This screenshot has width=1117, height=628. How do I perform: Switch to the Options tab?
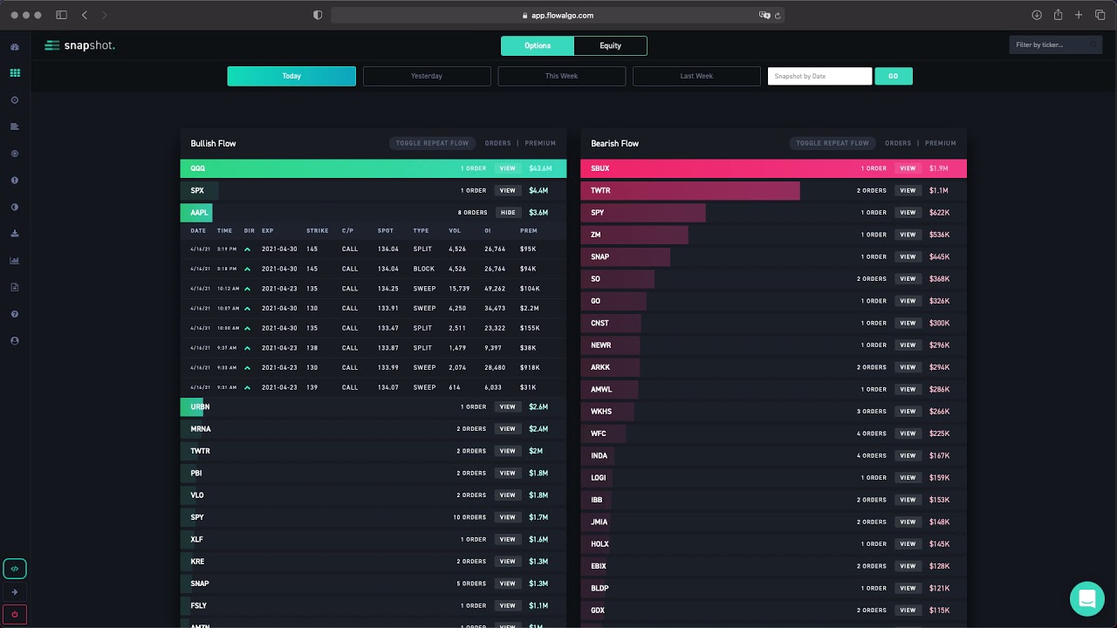tap(538, 45)
